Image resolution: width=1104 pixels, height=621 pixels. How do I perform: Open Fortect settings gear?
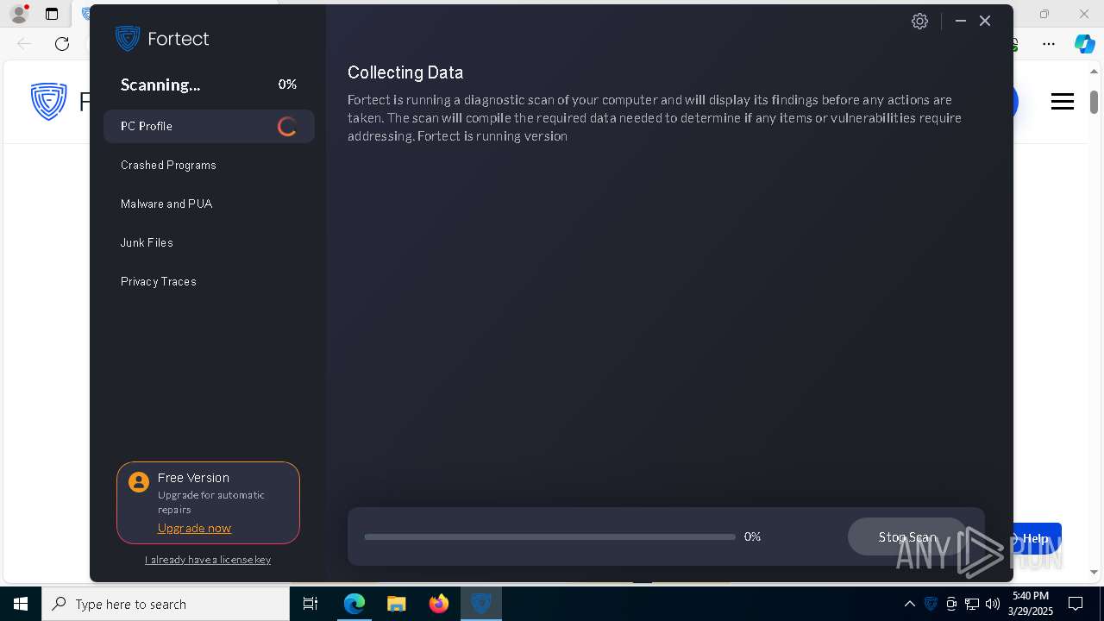coord(919,22)
